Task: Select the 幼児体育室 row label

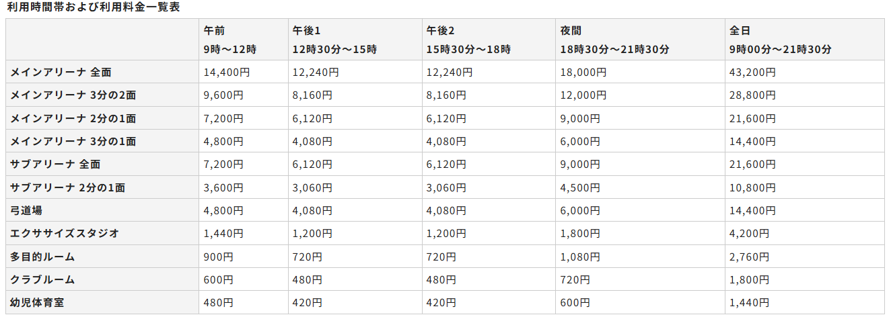Action: [37, 303]
